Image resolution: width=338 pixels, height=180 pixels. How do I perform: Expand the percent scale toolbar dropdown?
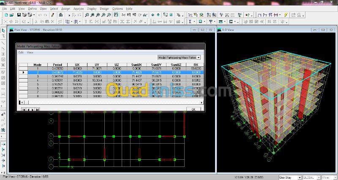[183, 15]
